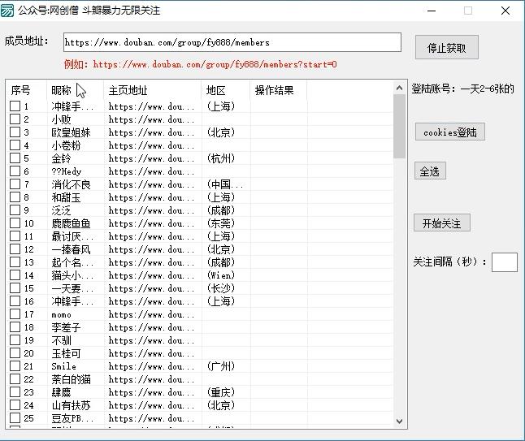Image resolution: width=525 pixels, height=441 pixels.
Task: Click region (东莞) in row 10
Action: pos(221,223)
